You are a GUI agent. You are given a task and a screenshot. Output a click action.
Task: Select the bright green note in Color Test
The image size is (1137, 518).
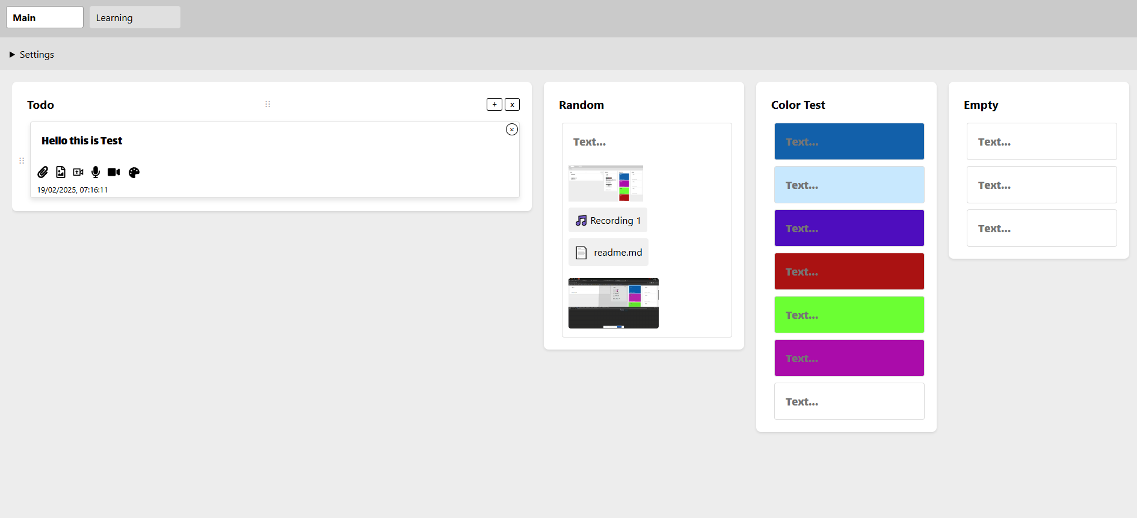(849, 315)
